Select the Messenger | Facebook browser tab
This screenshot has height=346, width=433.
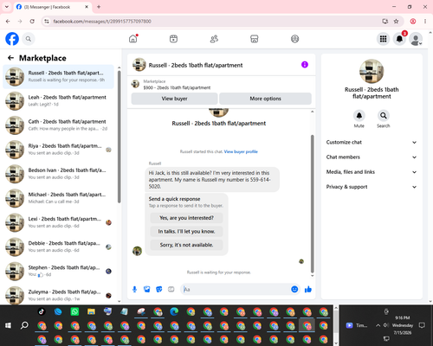point(53,7)
